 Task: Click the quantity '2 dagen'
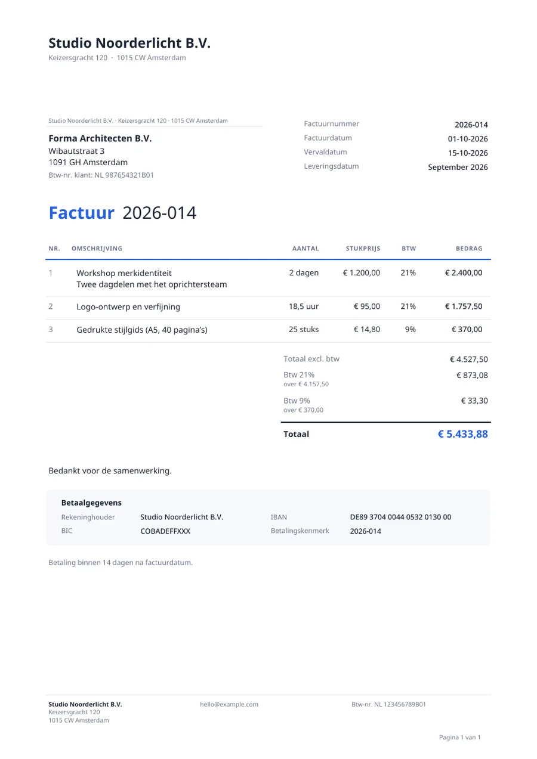304,272
